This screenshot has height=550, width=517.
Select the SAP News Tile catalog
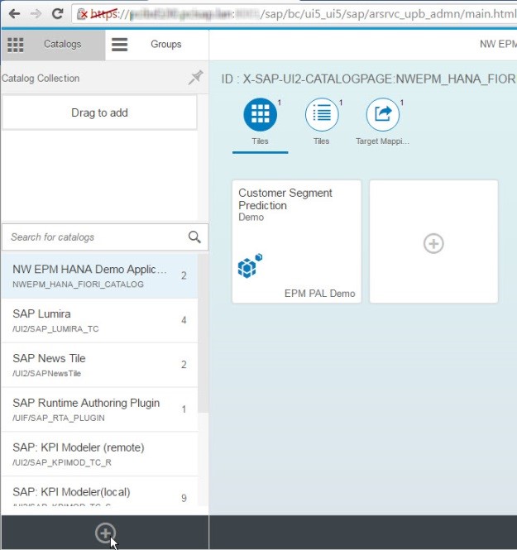click(x=91, y=365)
